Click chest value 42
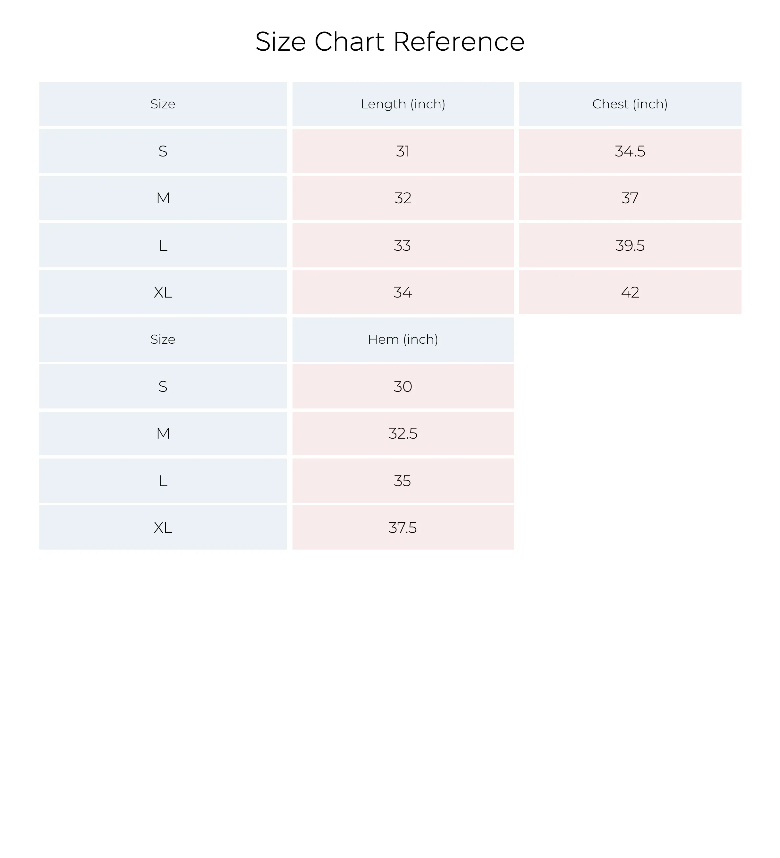Image resolution: width=780 pixels, height=858 pixels. (630, 292)
